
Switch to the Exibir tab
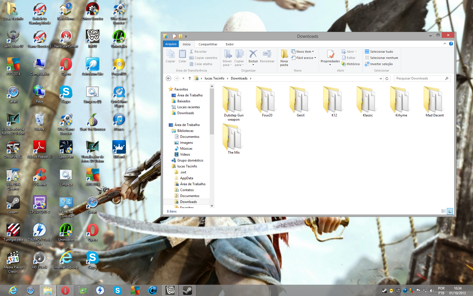(x=230, y=44)
